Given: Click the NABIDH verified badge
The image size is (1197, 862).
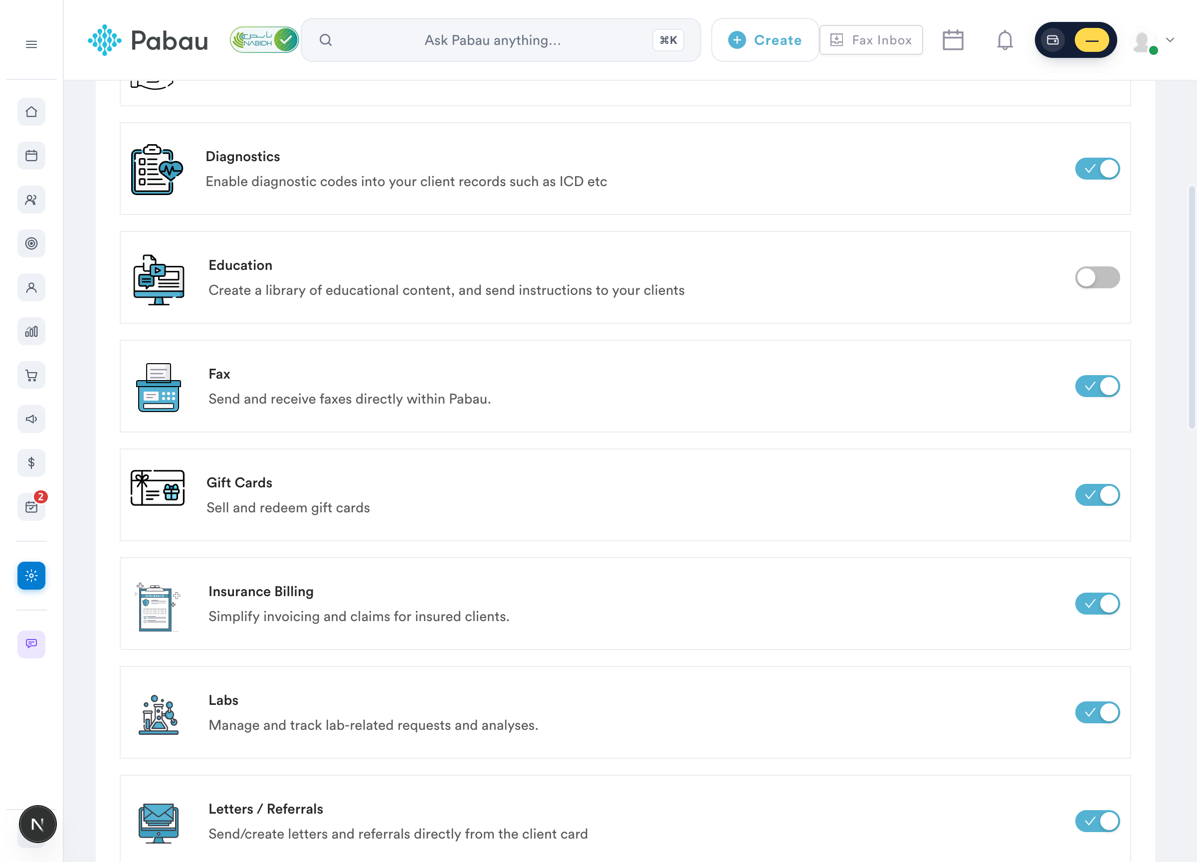Looking at the screenshot, I should pos(264,39).
